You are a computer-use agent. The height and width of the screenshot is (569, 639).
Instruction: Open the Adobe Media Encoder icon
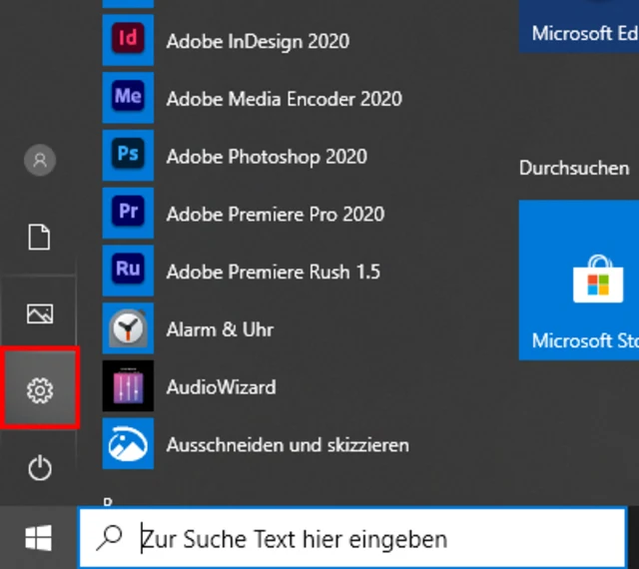[128, 98]
